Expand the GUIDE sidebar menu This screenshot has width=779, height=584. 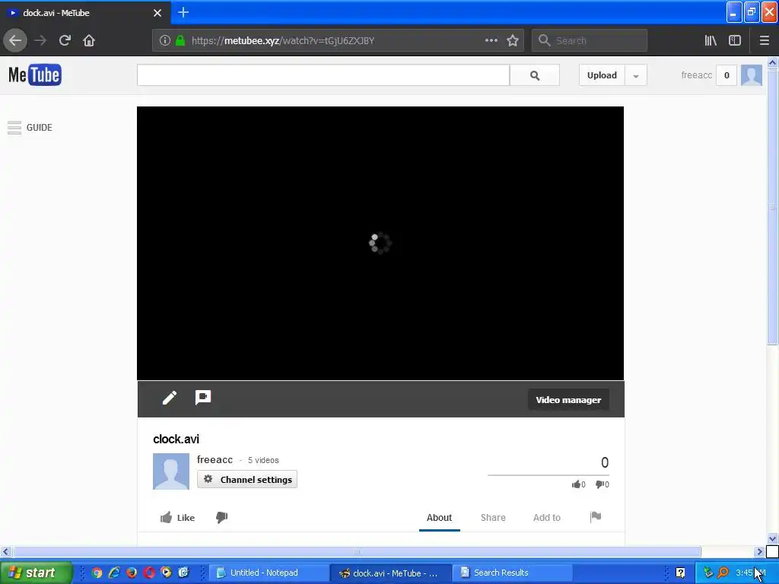coord(30,128)
